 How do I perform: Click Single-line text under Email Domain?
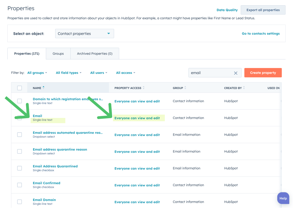click(42, 204)
